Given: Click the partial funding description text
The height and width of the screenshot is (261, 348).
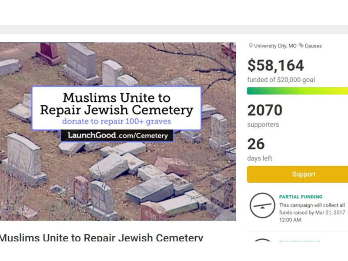Looking at the screenshot, I should [x=311, y=211].
